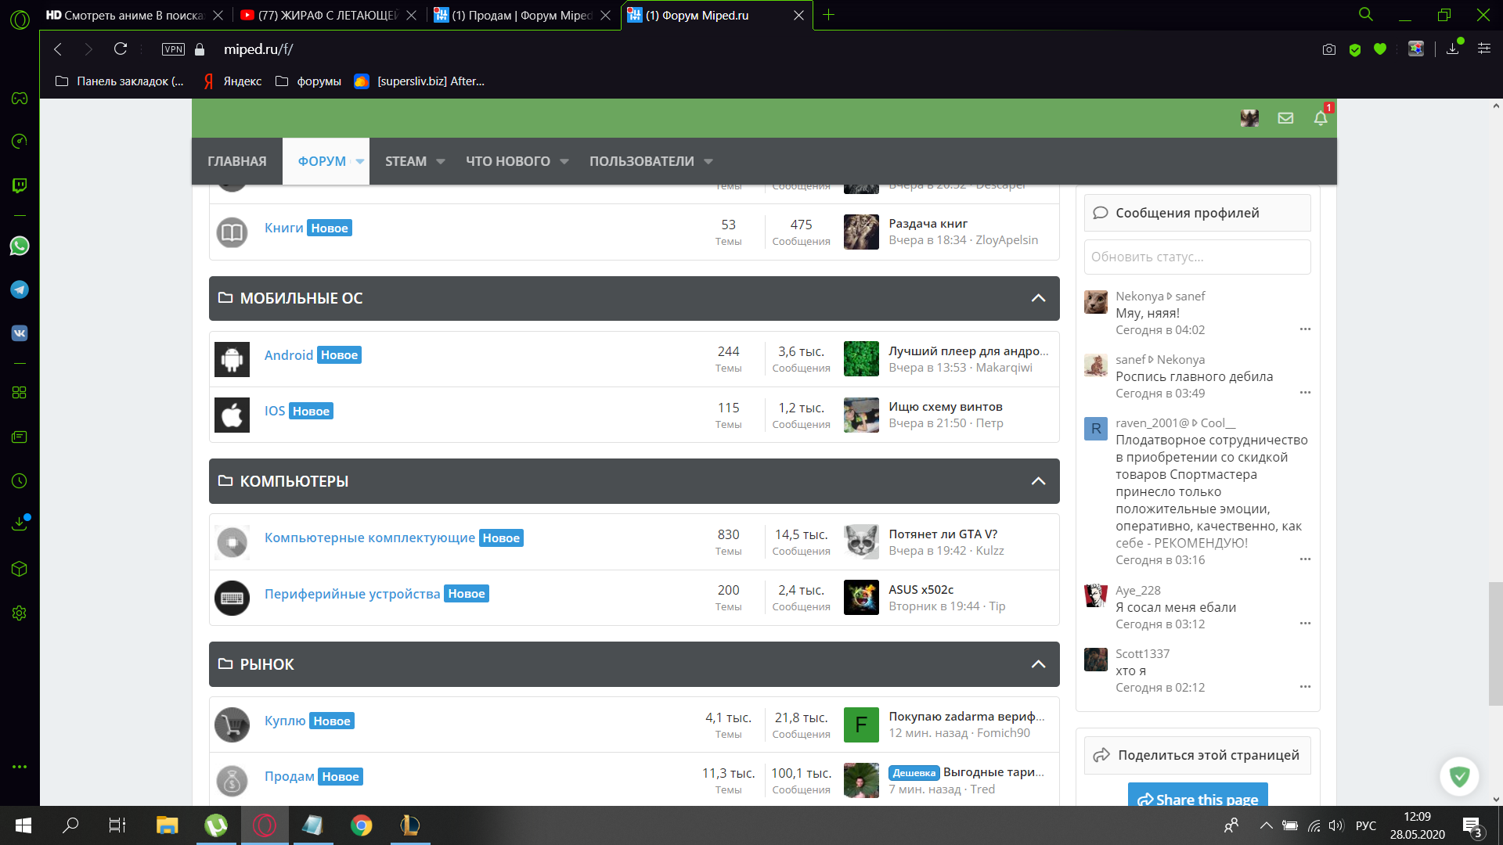Expand the ФОРУМ dropdown arrow

[360, 162]
